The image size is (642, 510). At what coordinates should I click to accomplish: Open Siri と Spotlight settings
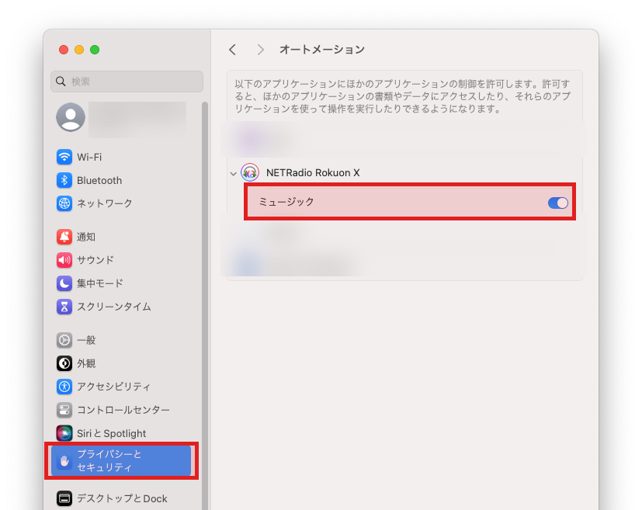(111, 433)
